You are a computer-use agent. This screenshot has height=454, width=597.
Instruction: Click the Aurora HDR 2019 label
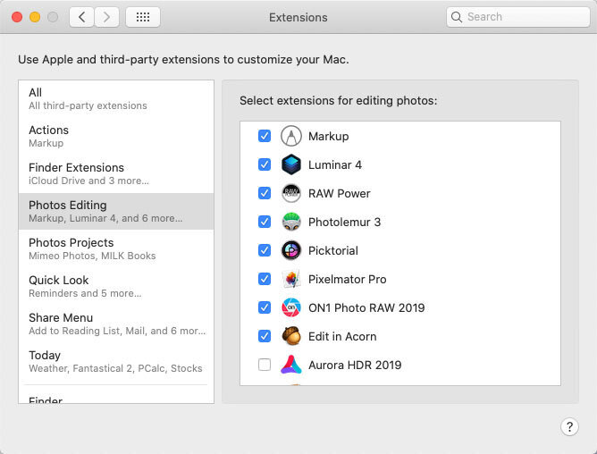click(355, 365)
